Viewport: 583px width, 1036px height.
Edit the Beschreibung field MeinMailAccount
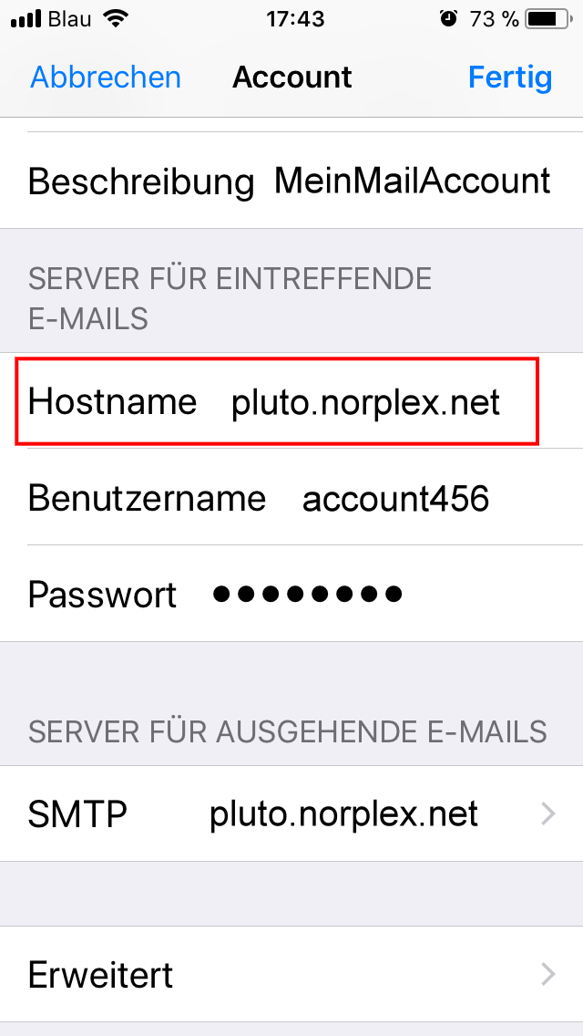412,181
